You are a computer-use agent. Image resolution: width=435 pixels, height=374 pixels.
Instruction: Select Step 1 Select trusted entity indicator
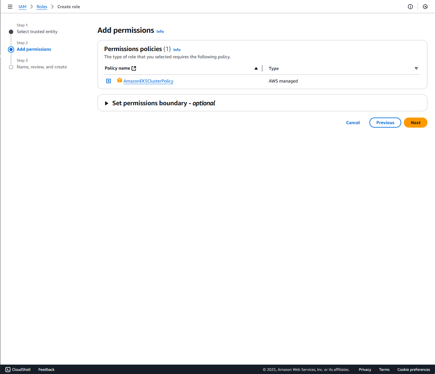(x=11, y=32)
